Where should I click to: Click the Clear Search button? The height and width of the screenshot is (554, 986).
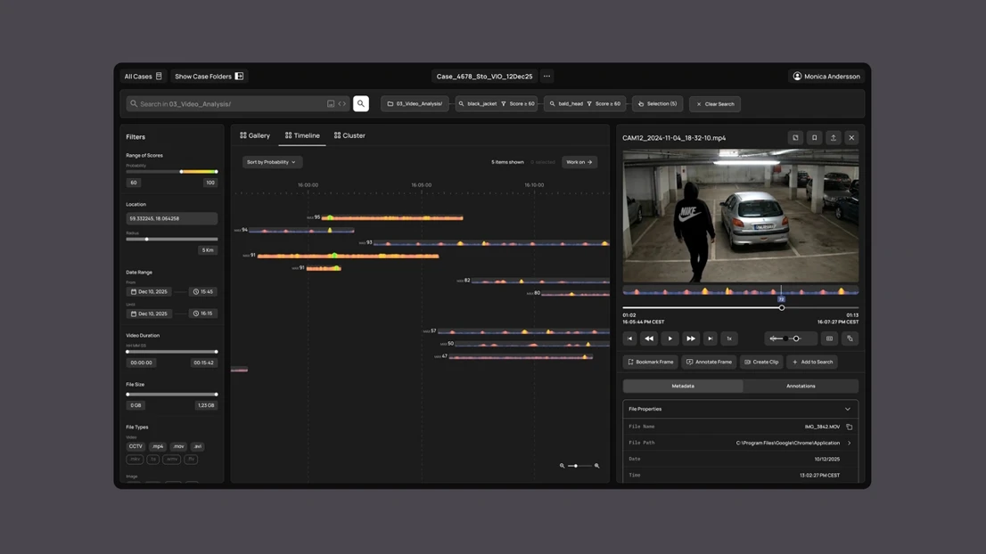point(715,104)
